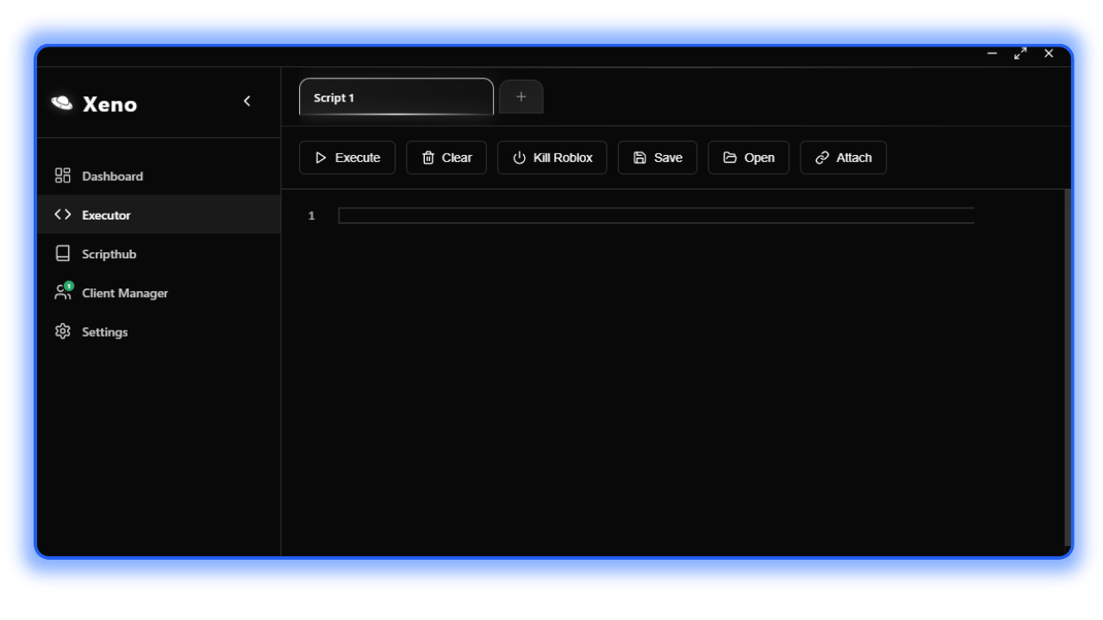Click the Client Manager users icon
The image size is (1103, 620).
click(x=63, y=292)
